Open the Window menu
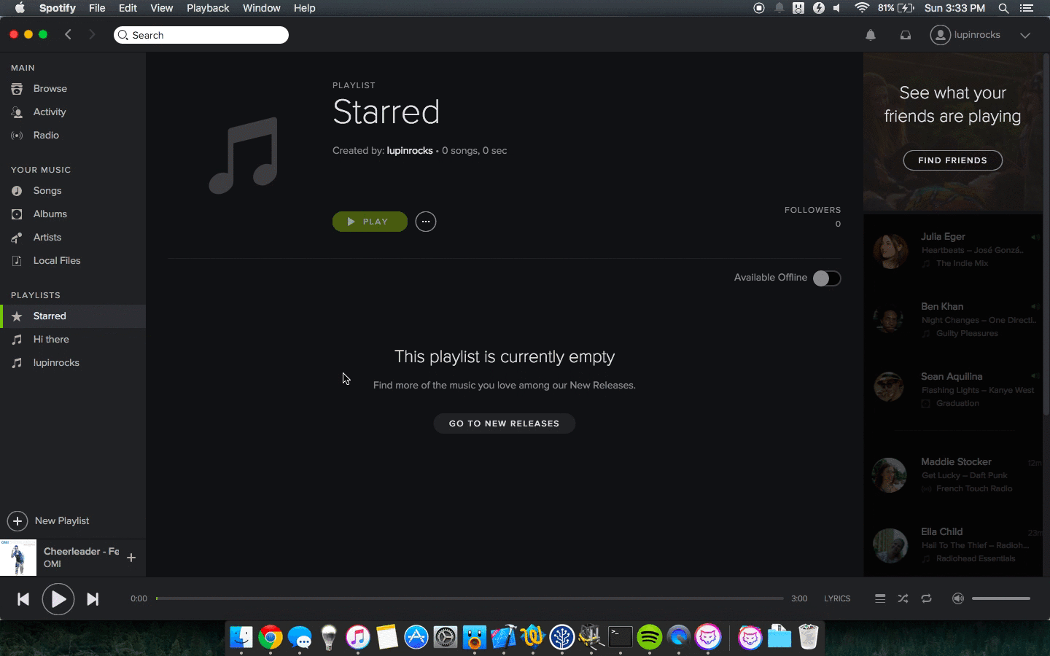 (x=261, y=8)
